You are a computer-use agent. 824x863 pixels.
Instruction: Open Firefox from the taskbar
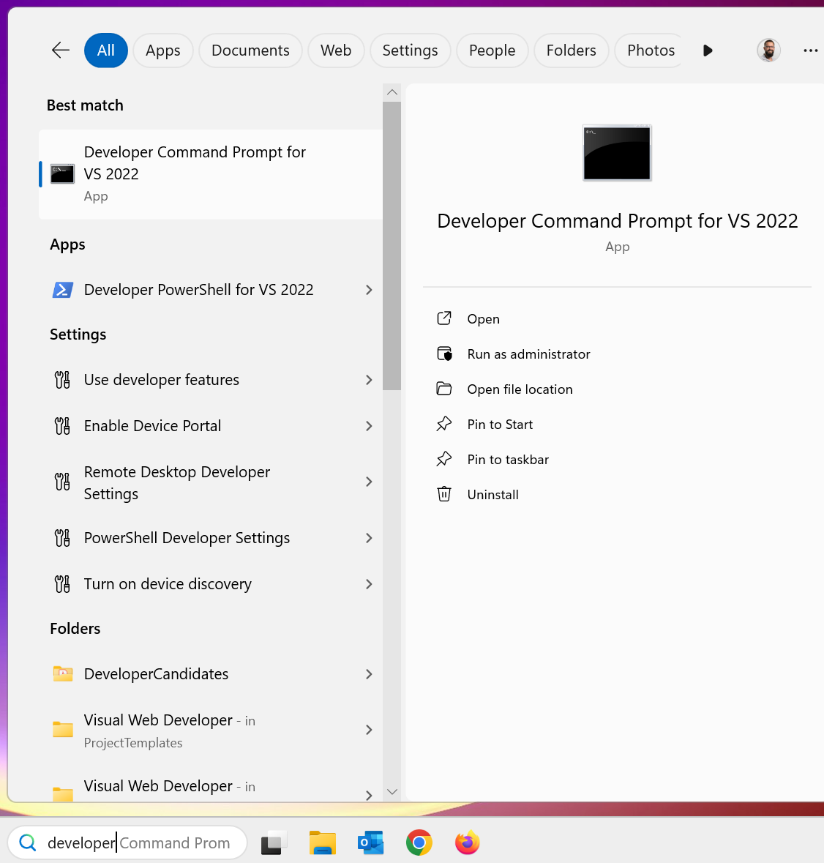(467, 843)
